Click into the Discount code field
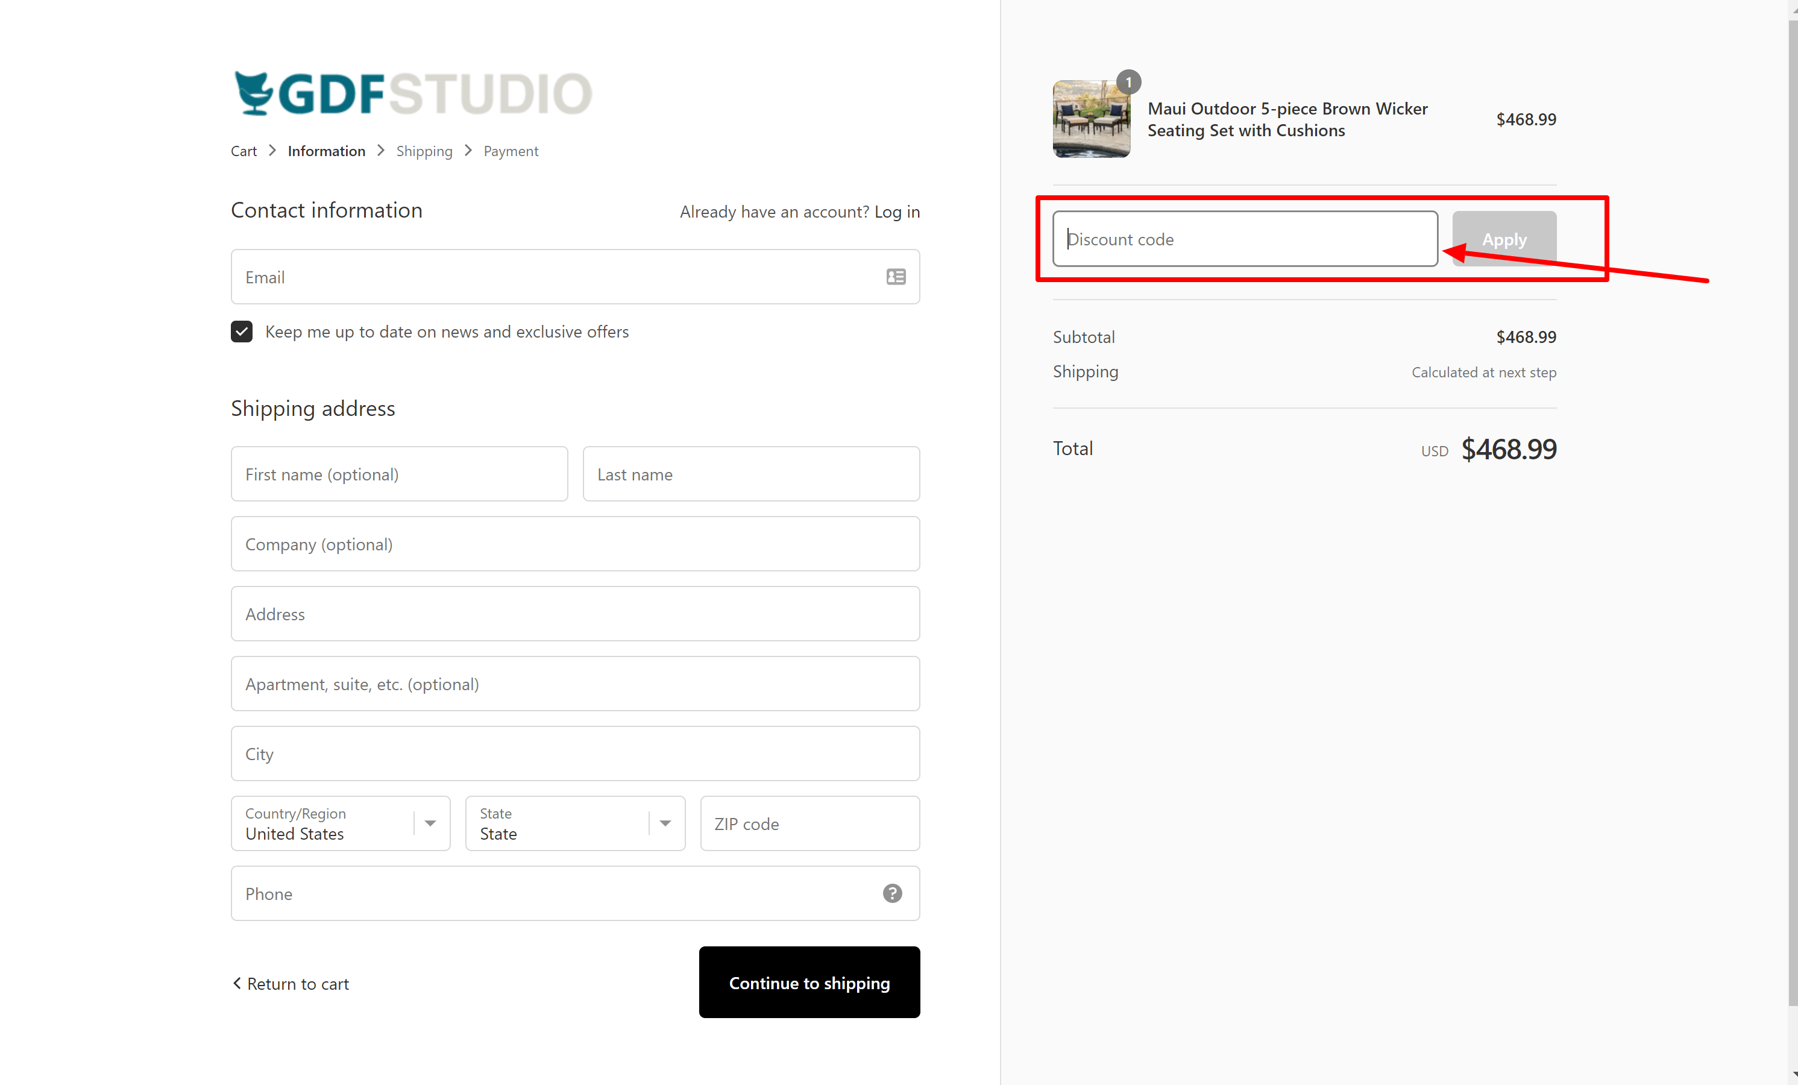 (1244, 239)
